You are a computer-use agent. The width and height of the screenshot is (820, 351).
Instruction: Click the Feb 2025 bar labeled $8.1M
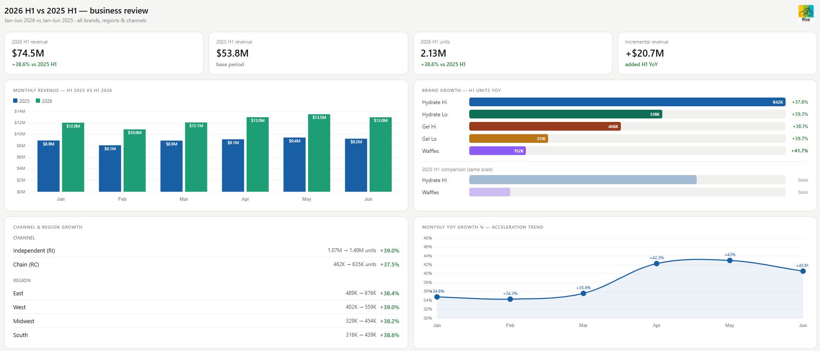click(110, 169)
